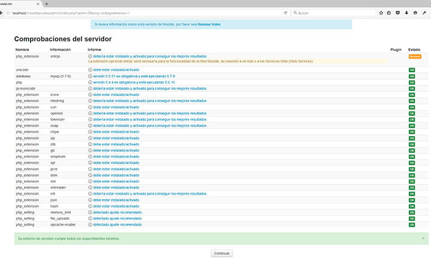431x258 pixels.
Task: Click the info icon in the xmlrpc row
Action: coord(90,55)
